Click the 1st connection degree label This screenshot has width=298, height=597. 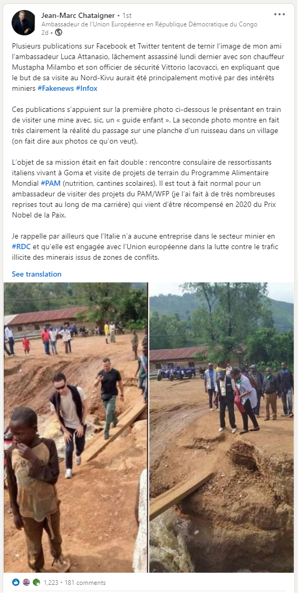coord(127,16)
